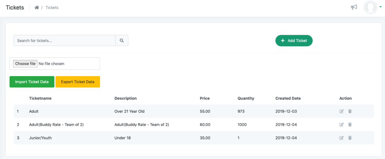Select the Tickets breadcrumb link

52,8
